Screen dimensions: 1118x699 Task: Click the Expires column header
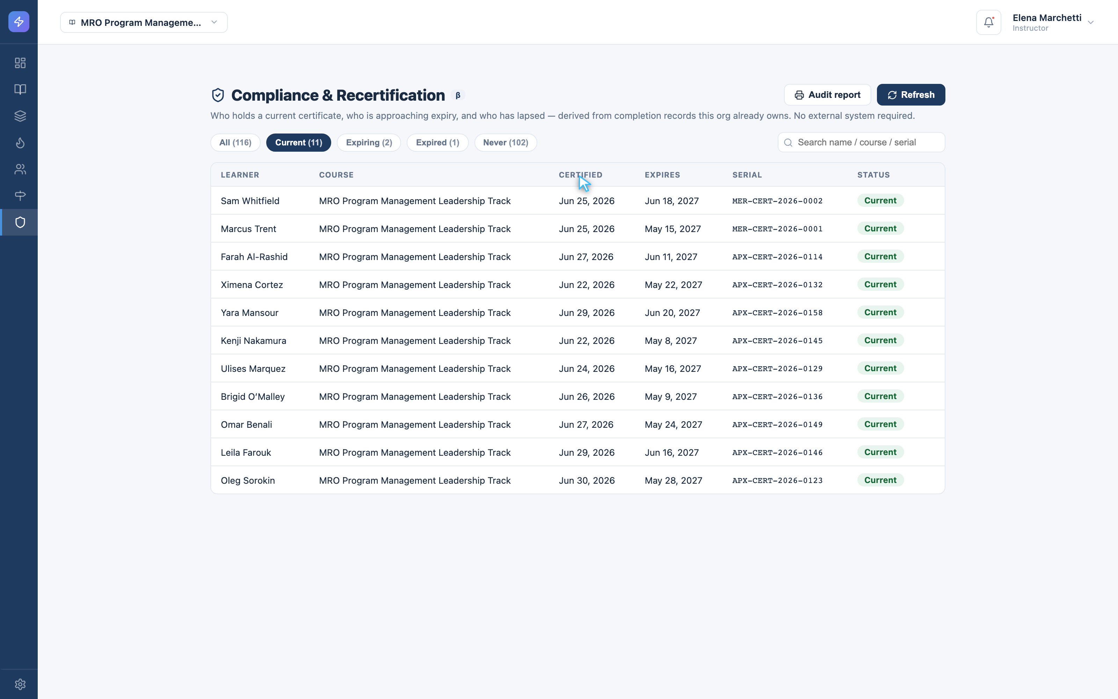click(662, 175)
